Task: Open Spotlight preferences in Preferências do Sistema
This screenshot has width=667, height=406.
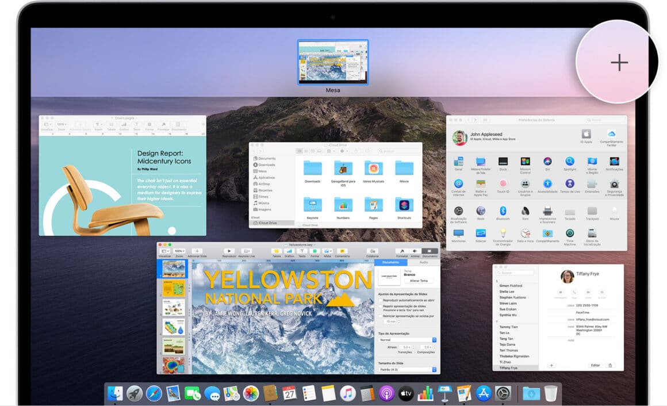Action: [x=569, y=162]
